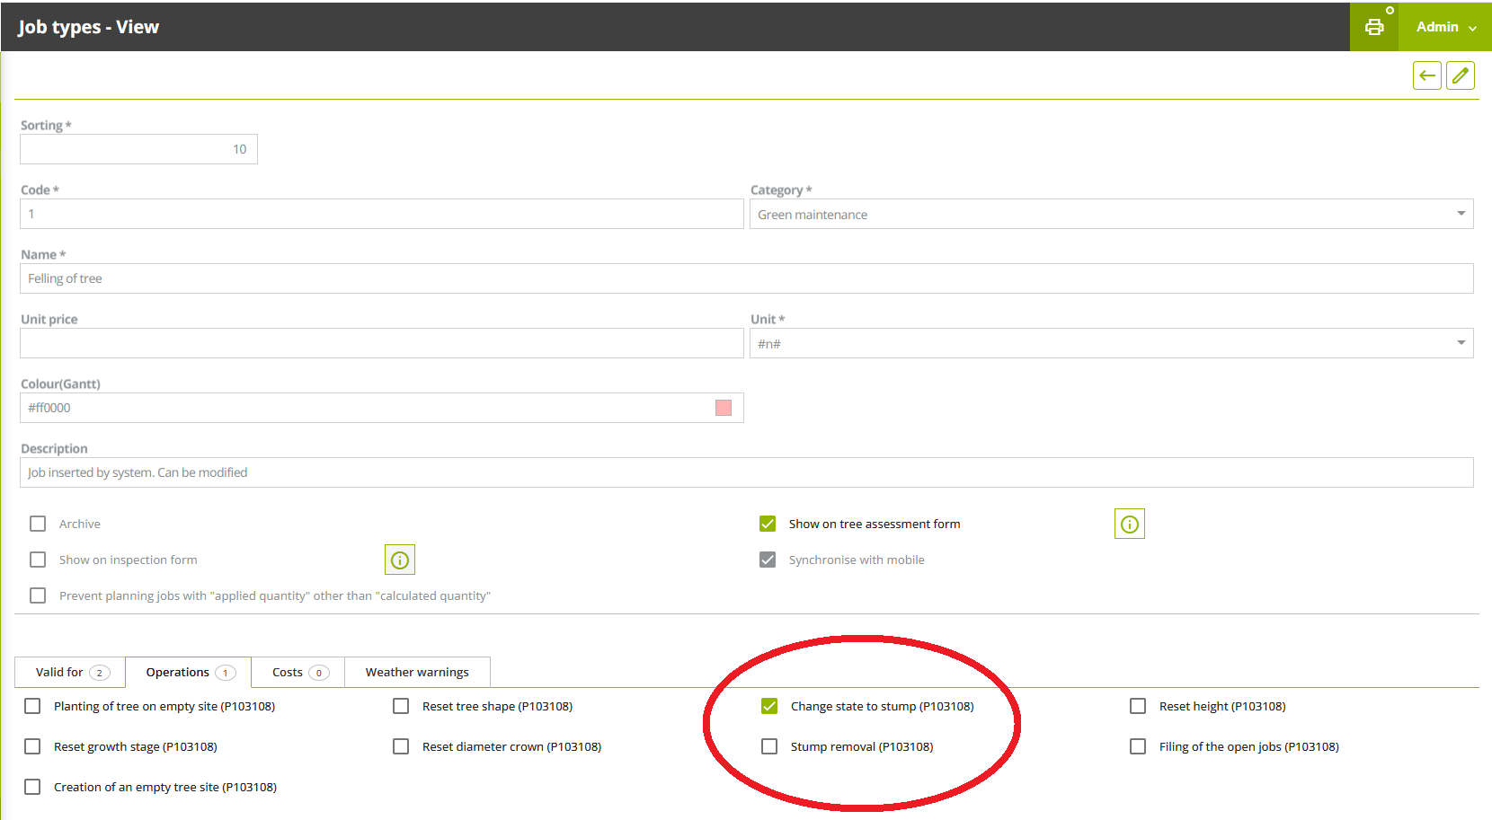Viewport: 1492px width, 820px height.
Task: Open the Weather warnings tab
Action: 417,672
